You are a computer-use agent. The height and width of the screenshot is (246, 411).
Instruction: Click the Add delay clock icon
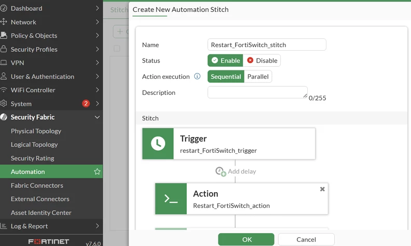(x=221, y=171)
